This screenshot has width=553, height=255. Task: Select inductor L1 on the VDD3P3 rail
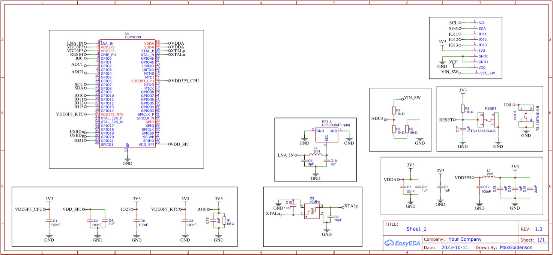[x=490, y=177]
